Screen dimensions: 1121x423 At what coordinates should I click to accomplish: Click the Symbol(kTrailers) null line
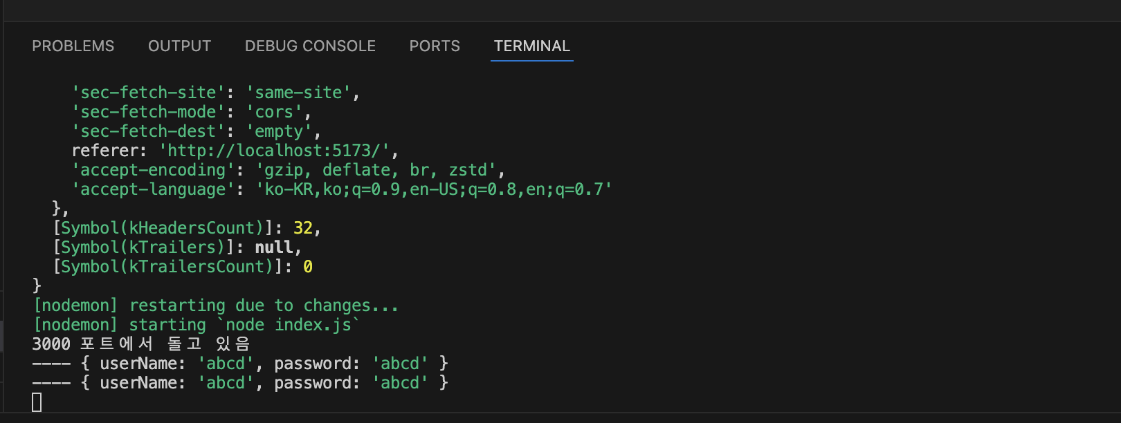(177, 247)
